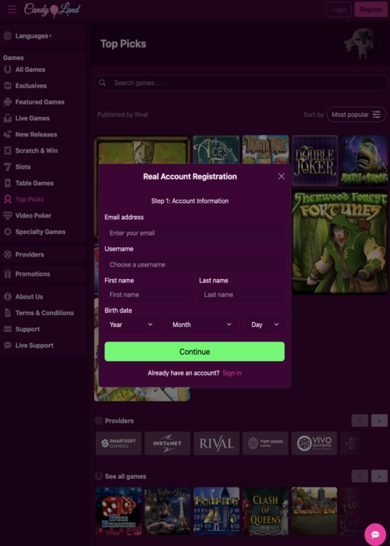The image size is (390, 546).
Task: Open the Clash of Queens game thumbnail
Action: click(265, 511)
